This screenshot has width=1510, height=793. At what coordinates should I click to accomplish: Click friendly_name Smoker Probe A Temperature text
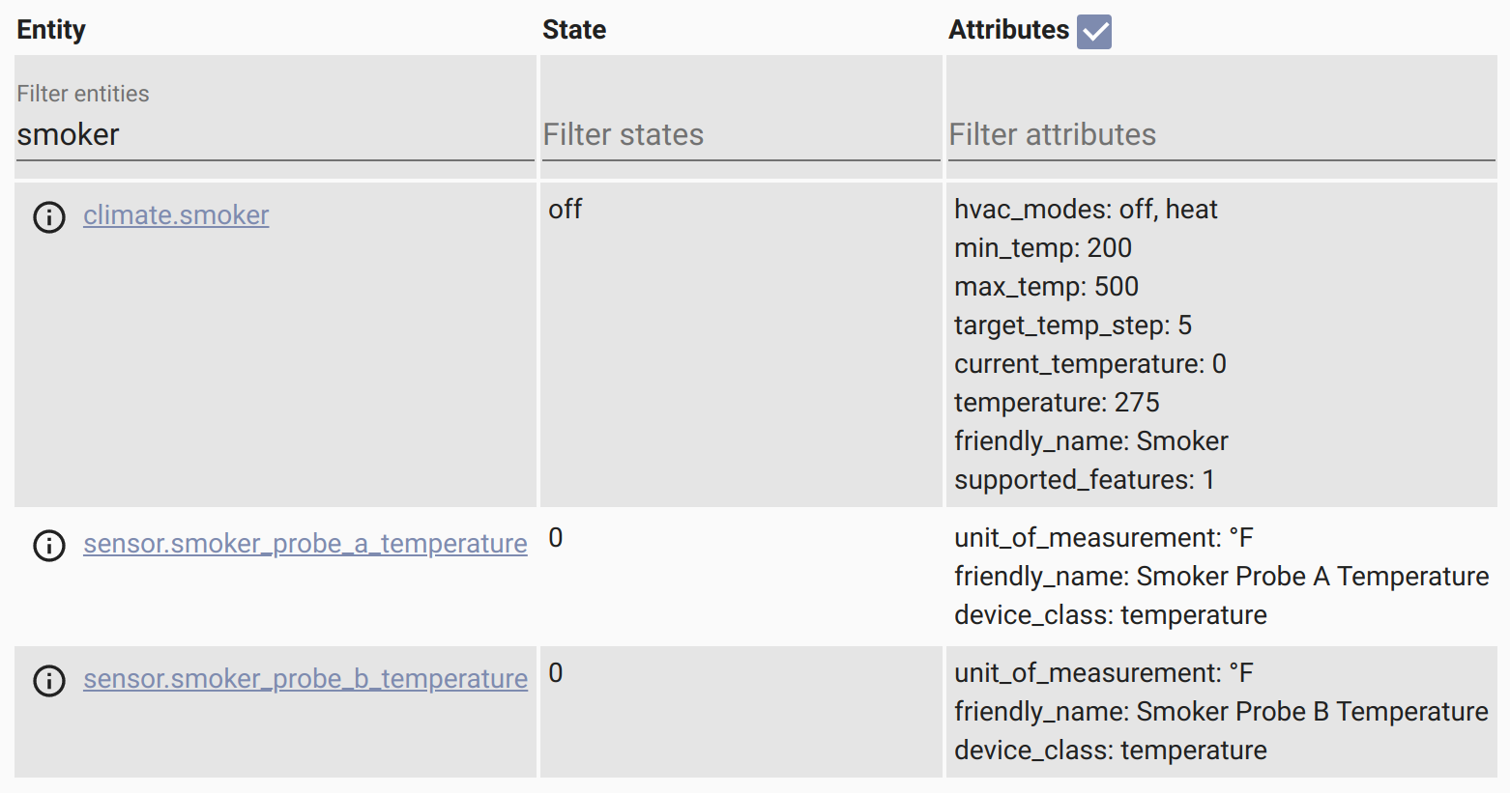click(x=1222, y=577)
